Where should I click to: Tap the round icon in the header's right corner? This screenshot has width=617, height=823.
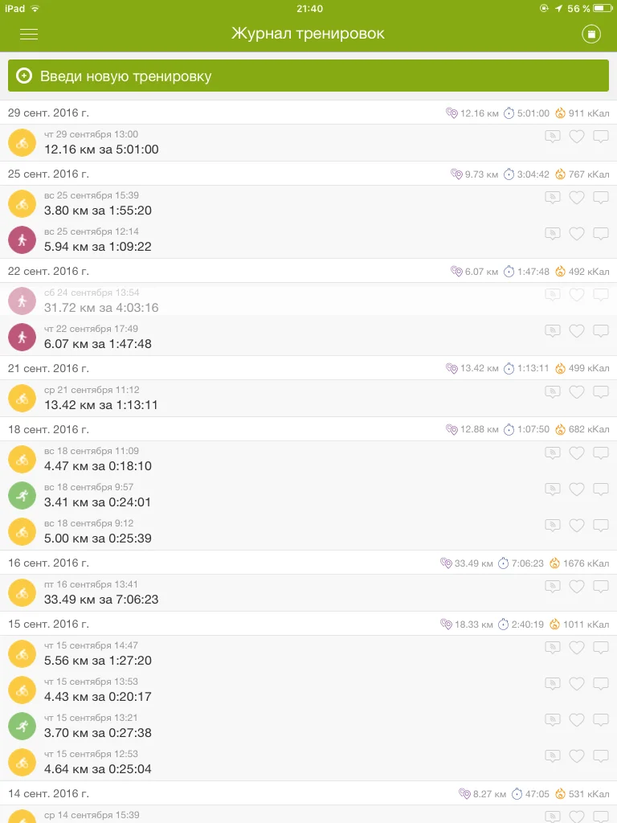click(591, 34)
